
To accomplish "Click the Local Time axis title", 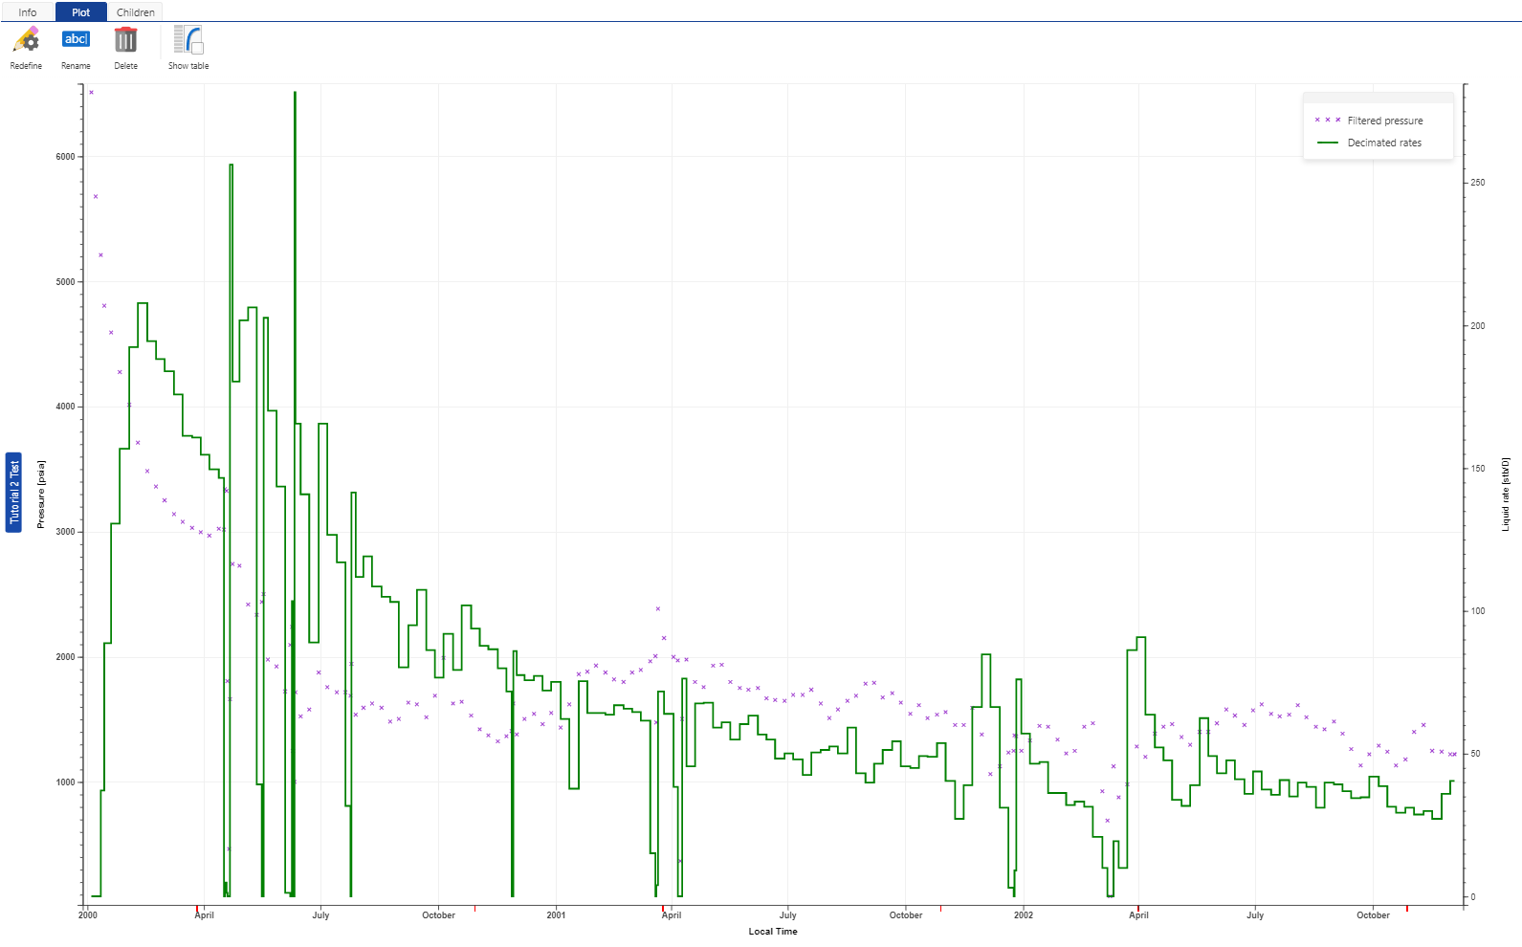I will coord(773,932).
